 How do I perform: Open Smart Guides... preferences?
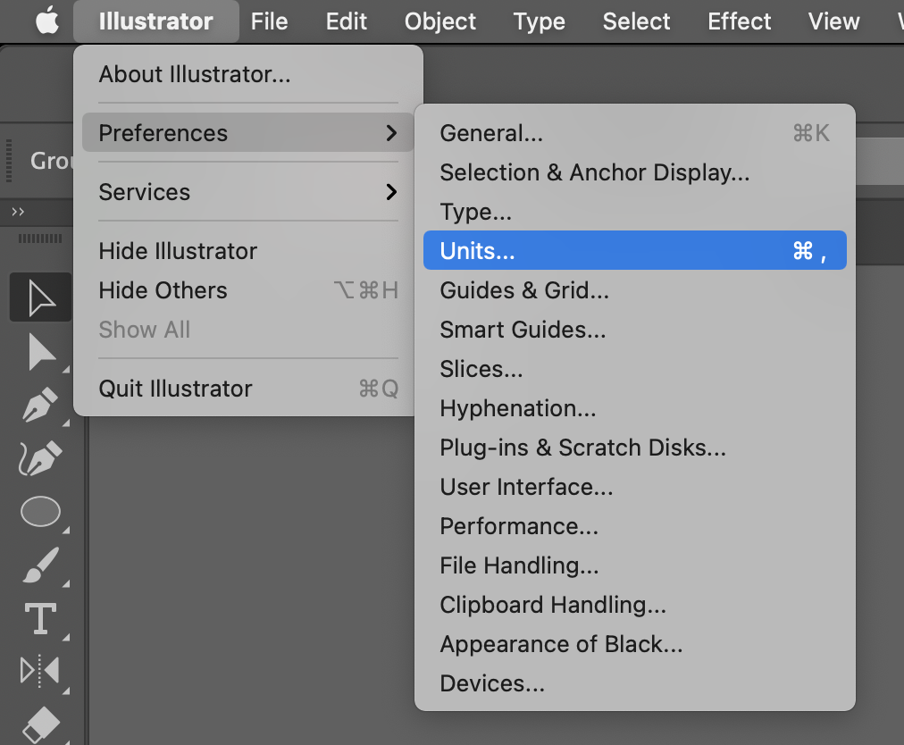pos(635,330)
